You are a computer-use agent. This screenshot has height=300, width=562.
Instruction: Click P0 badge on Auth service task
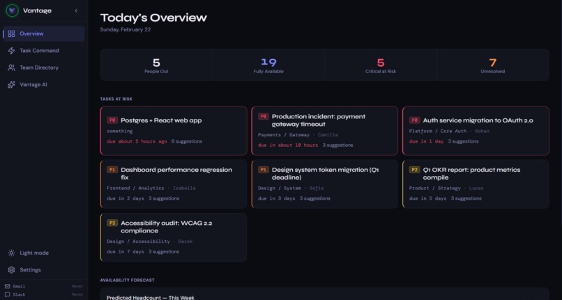414,120
